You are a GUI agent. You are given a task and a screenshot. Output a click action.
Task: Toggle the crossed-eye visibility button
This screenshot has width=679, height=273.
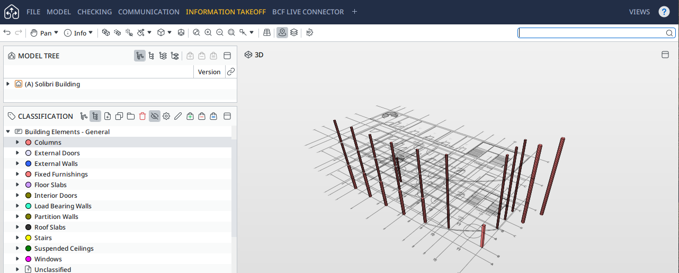click(x=155, y=116)
